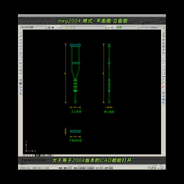Image resolution: width=184 pixels, height=184 pixels.
Task: Choose the multiline Text tool (A icon)
Action: [x=20, y=94]
